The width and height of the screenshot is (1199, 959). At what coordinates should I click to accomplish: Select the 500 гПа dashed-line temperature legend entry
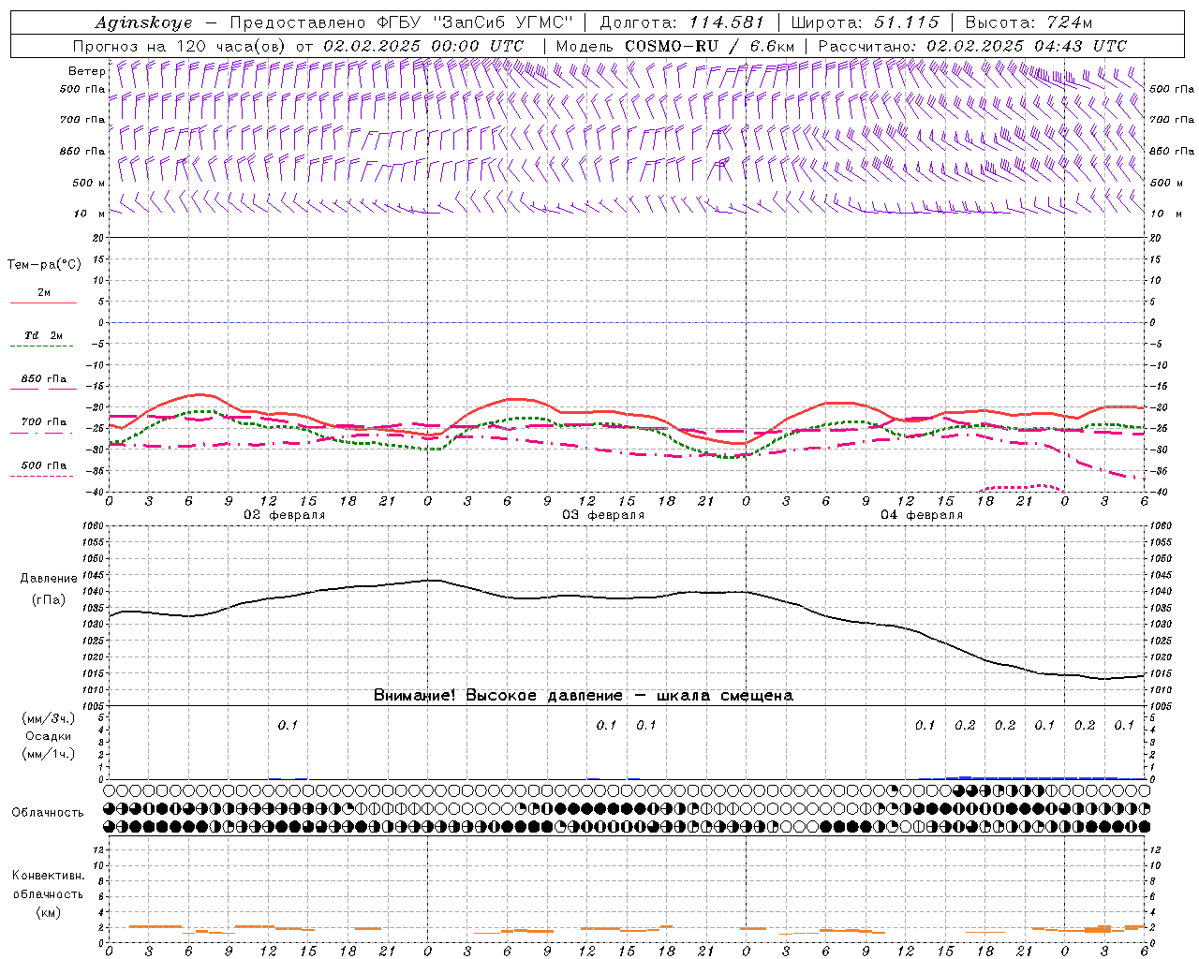tap(44, 465)
